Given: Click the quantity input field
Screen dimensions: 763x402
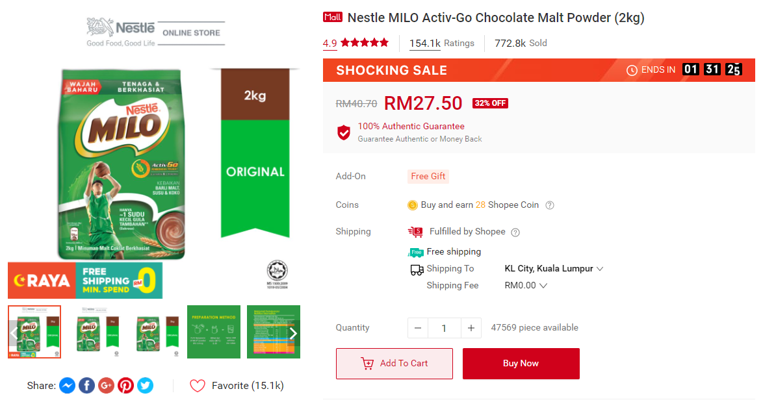Looking at the screenshot, I should pos(445,328).
